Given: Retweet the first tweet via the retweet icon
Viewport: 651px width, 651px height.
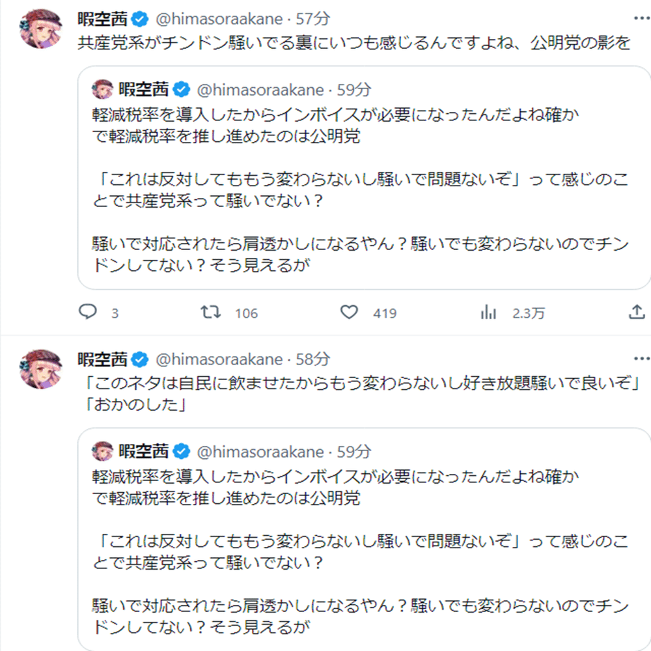Looking at the screenshot, I should tap(210, 312).
